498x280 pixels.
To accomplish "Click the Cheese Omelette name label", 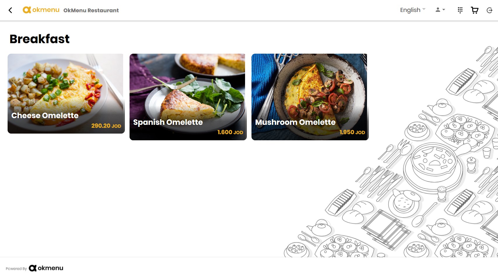I will [45, 116].
